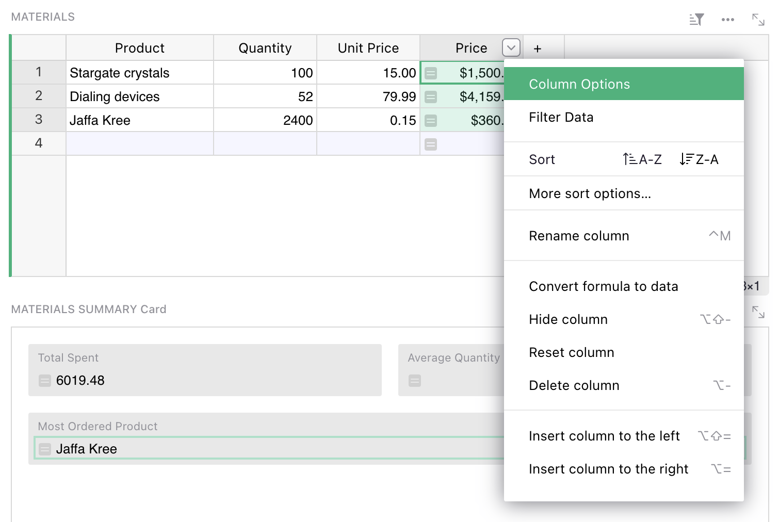779x522 pixels.
Task: Hide column via the menu
Action: pyautogui.click(x=568, y=319)
